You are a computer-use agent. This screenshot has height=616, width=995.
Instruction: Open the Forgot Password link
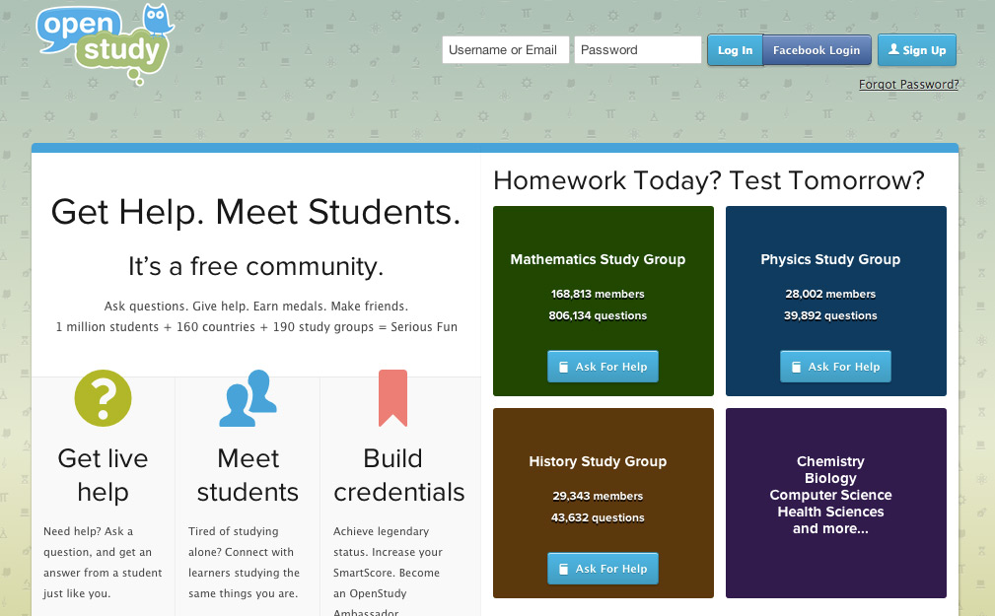(x=908, y=85)
